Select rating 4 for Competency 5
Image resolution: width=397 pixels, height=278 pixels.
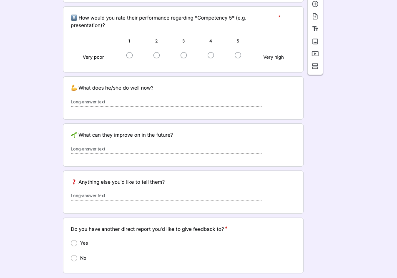click(x=211, y=55)
